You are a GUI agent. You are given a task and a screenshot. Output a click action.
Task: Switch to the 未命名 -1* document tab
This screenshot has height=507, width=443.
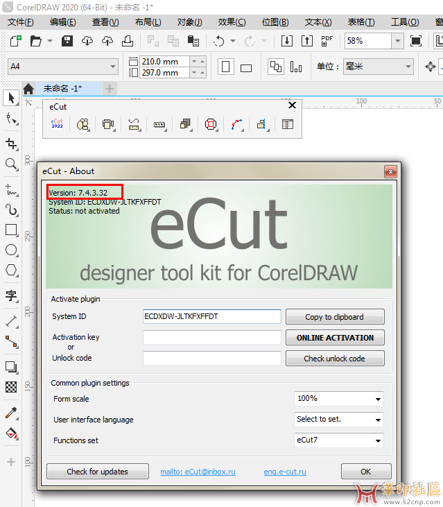(63, 89)
